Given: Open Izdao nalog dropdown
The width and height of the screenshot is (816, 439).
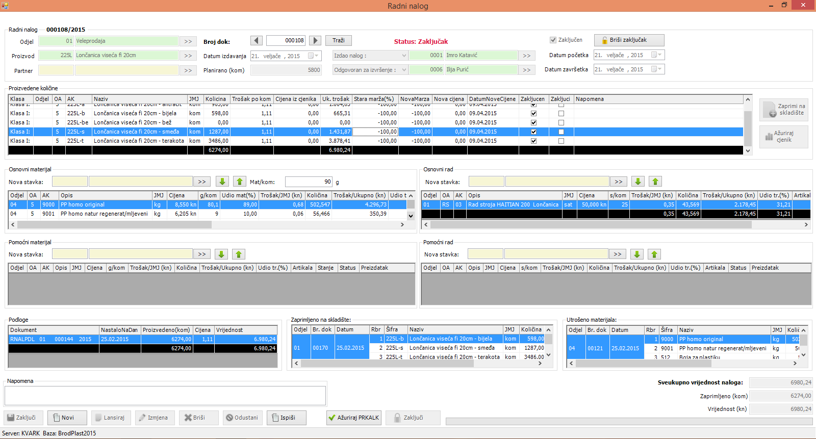Looking at the screenshot, I should (x=404, y=56).
